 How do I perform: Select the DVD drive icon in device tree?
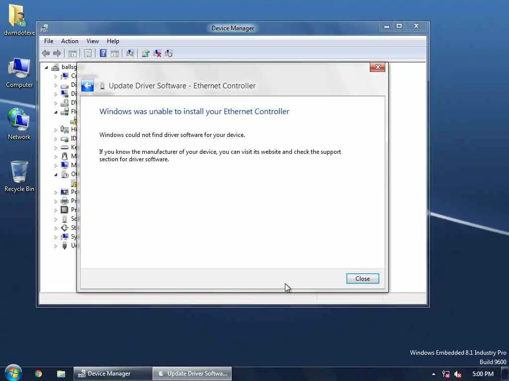pyautogui.click(x=65, y=103)
